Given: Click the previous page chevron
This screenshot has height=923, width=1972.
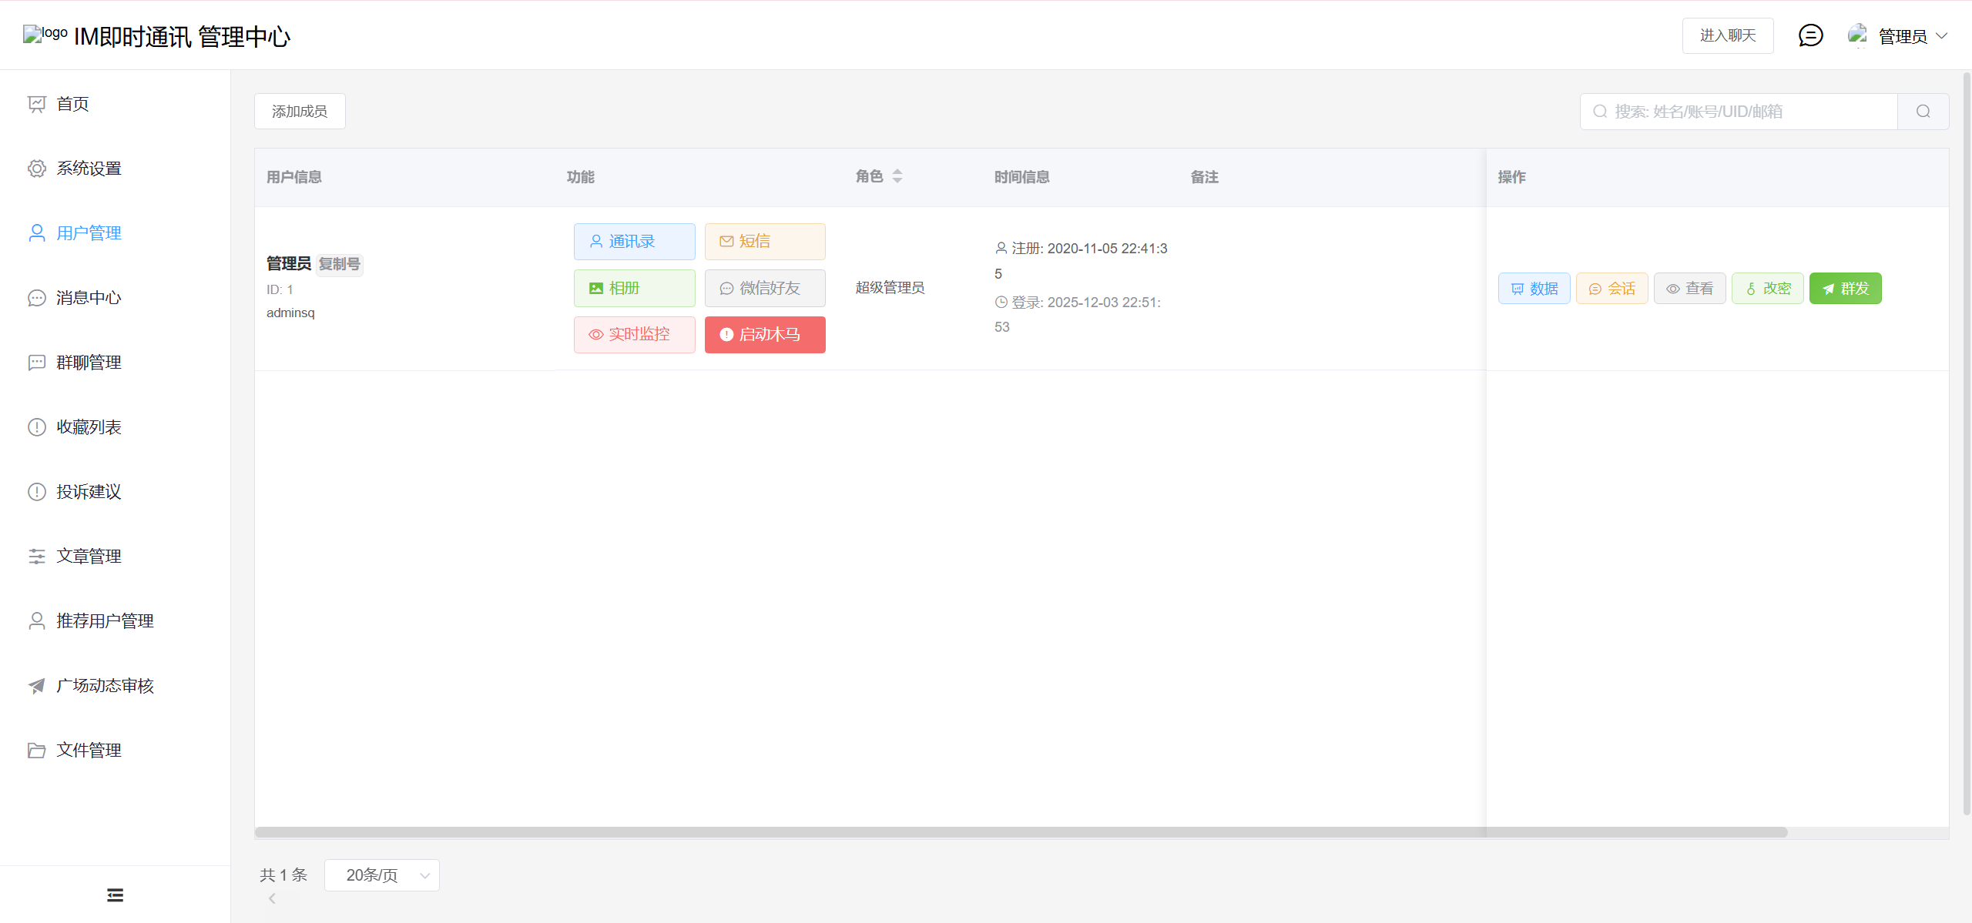Looking at the screenshot, I should [x=272, y=898].
